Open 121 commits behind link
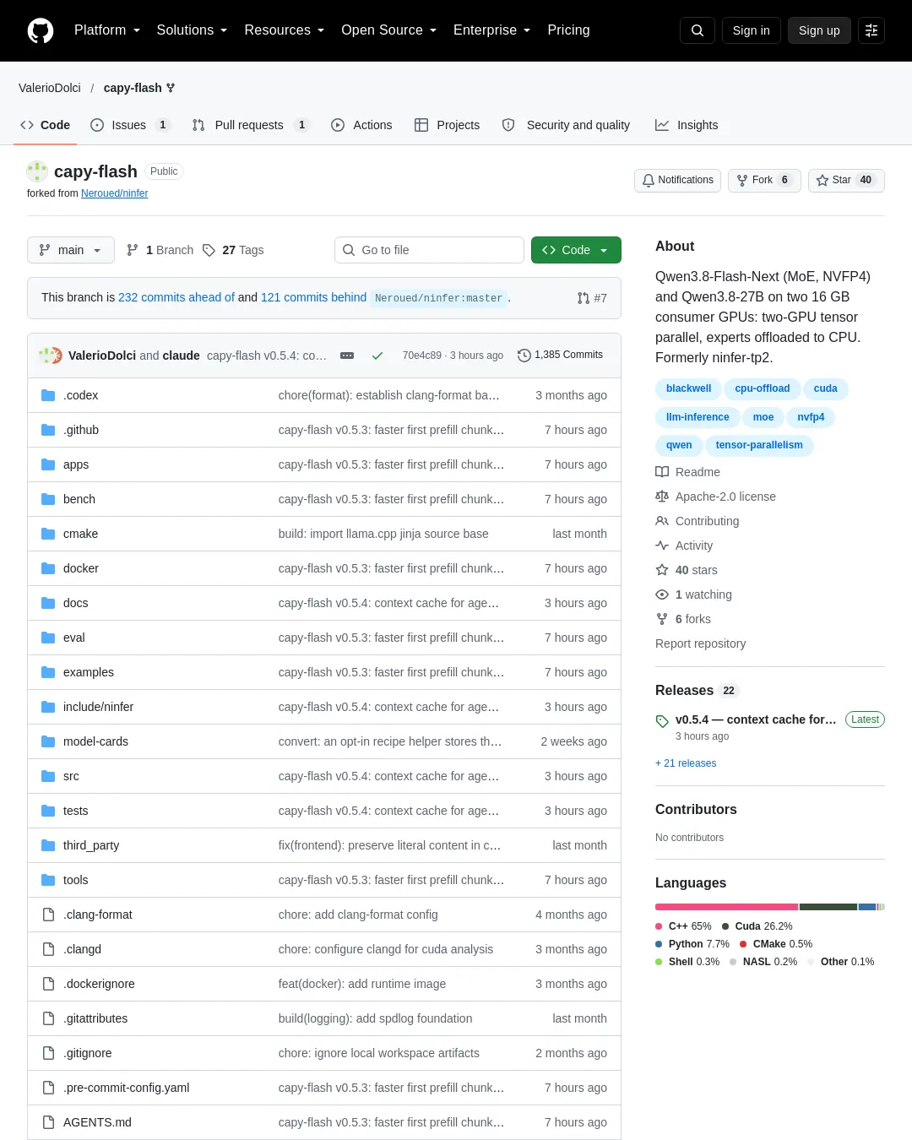The image size is (912, 1140). pyautogui.click(x=313, y=297)
